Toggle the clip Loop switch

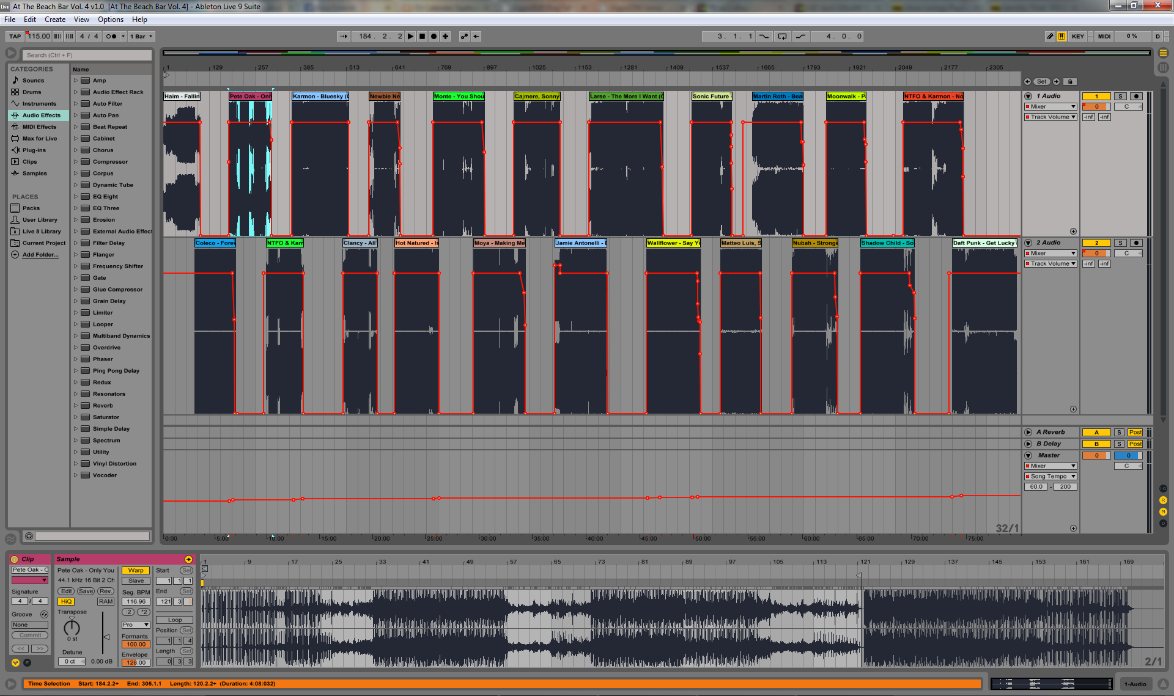(174, 620)
